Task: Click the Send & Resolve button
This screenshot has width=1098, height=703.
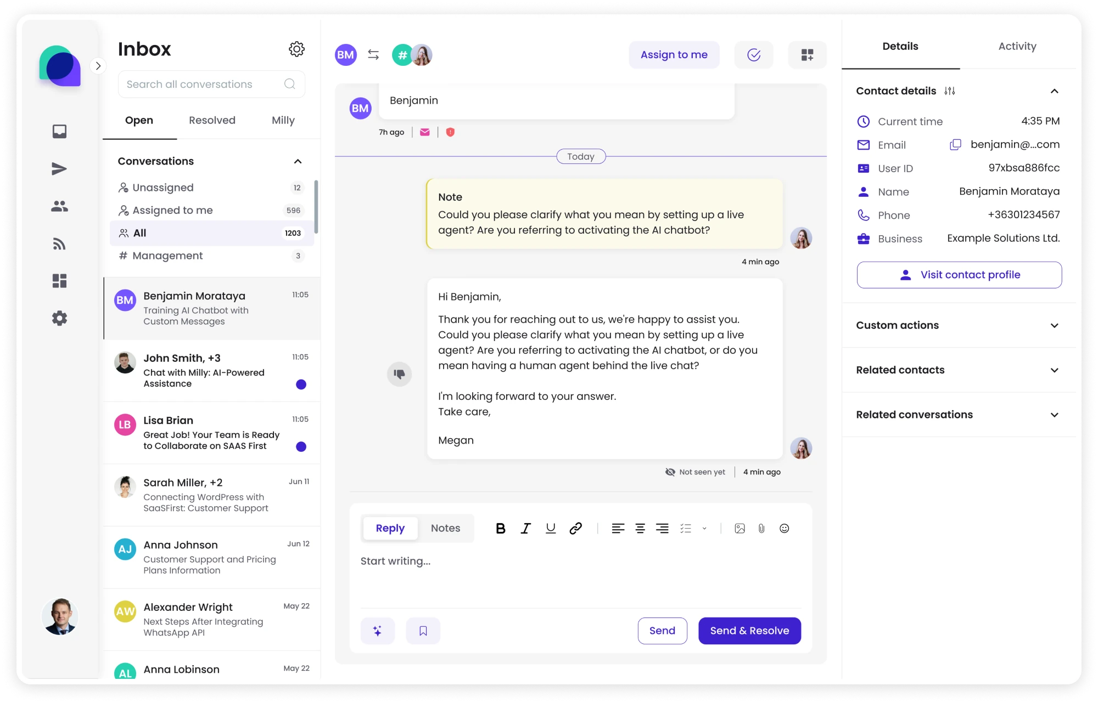Action: (x=749, y=630)
